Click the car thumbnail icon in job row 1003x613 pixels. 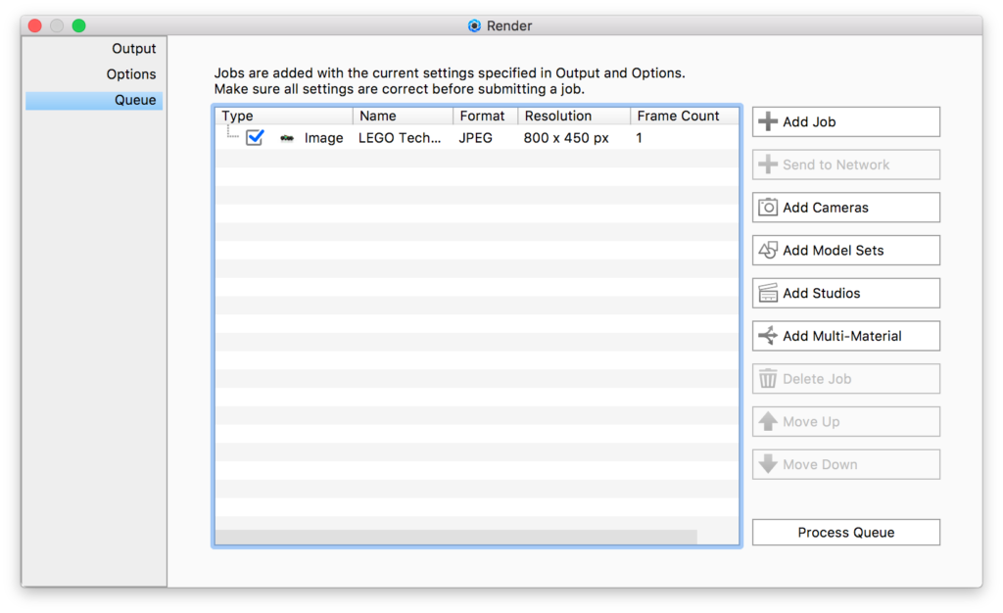click(x=287, y=139)
